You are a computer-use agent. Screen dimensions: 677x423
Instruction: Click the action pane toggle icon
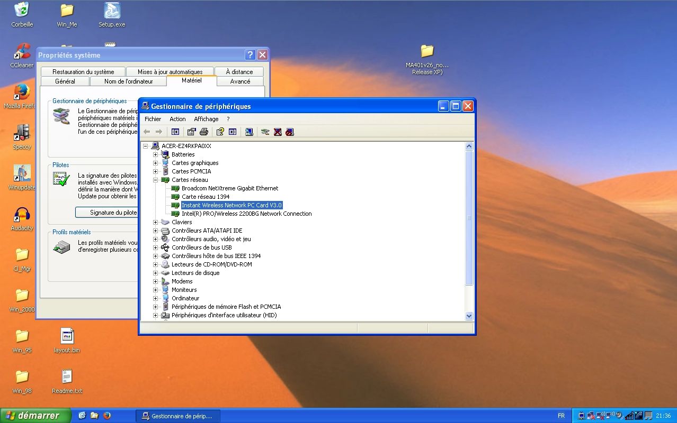233,132
